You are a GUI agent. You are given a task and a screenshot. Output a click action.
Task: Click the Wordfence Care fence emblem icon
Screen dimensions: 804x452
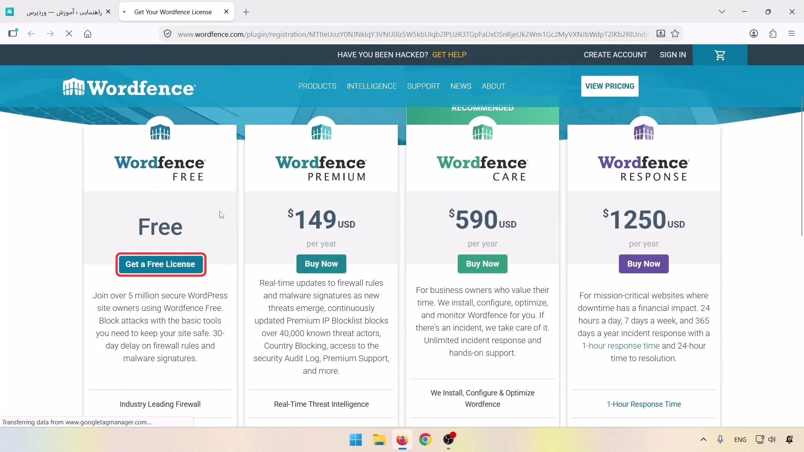(x=482, y=132)
